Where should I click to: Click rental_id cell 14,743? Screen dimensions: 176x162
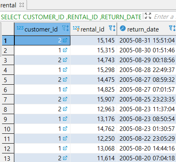(x=94, y=60)
